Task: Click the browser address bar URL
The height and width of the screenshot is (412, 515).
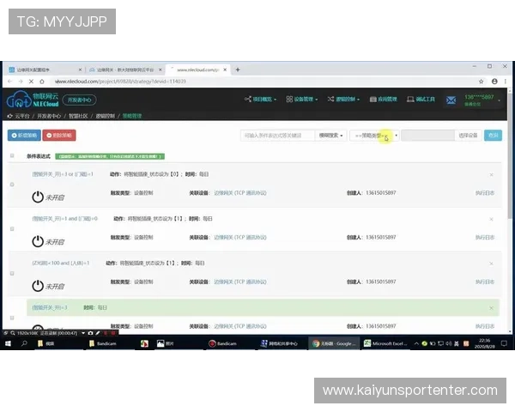Action: tap(120, 82)
